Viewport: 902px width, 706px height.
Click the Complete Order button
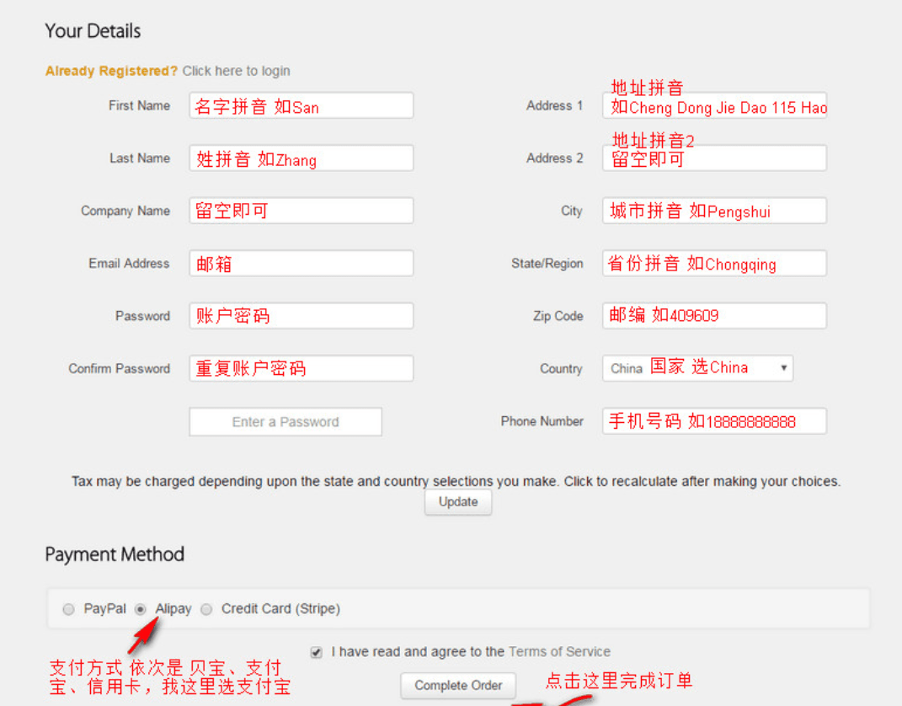click(458, 686)
